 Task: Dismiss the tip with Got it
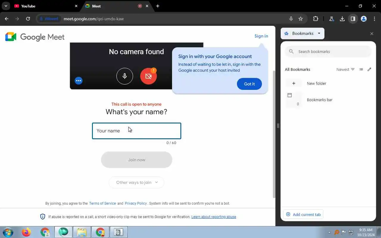tap(249, 84)
